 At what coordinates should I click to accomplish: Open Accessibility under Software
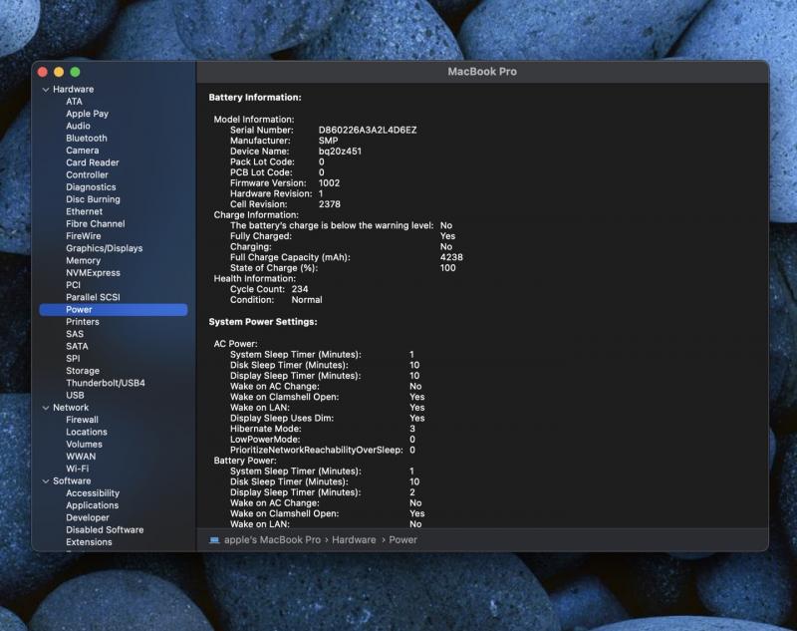point(93,493)
